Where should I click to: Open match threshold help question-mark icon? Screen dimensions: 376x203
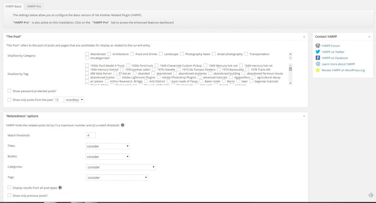point(123,125)
